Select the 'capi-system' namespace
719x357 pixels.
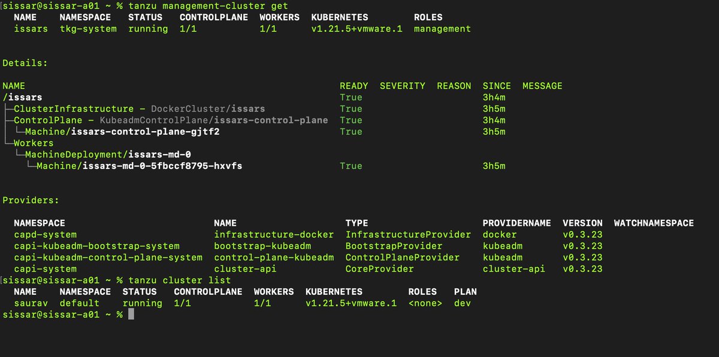point(45,268)
